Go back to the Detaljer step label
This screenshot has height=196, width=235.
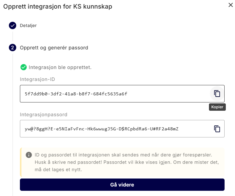tap(28, 25)
